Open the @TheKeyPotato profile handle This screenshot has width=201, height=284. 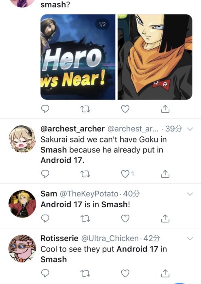pyautogui.click(x=89, y=194)
